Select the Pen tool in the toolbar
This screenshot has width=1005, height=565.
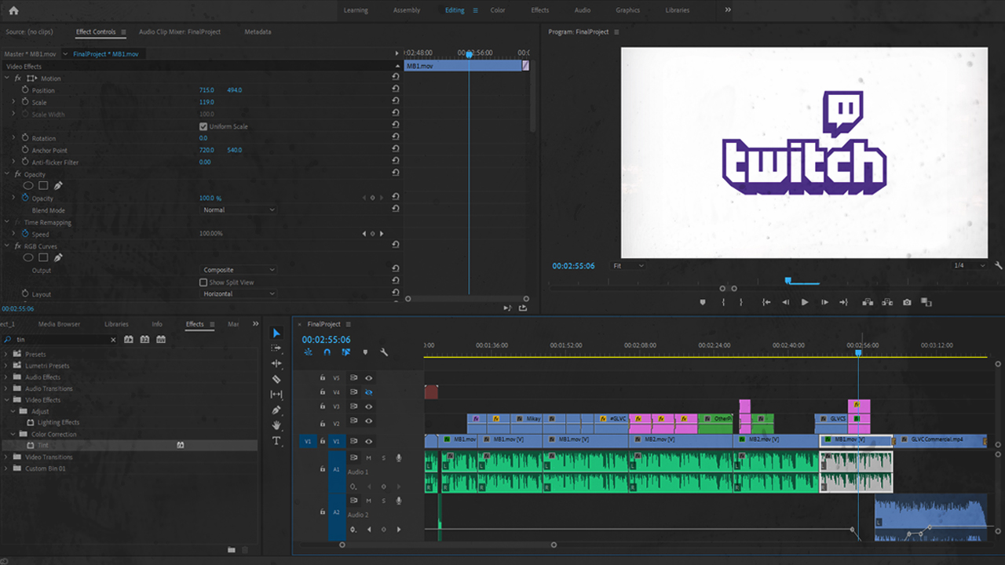(x=276, y=410)
